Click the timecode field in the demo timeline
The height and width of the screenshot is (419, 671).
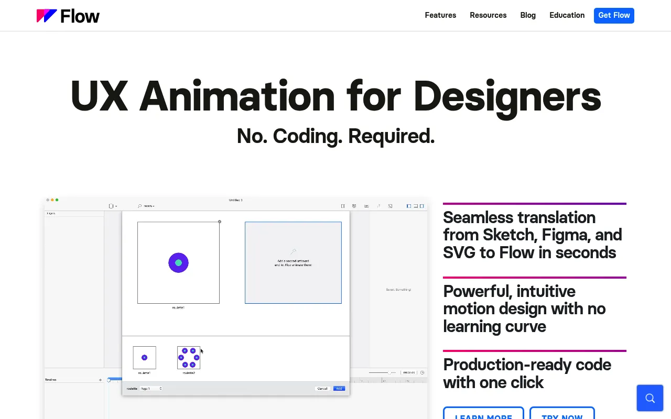(x=409, y=372)
